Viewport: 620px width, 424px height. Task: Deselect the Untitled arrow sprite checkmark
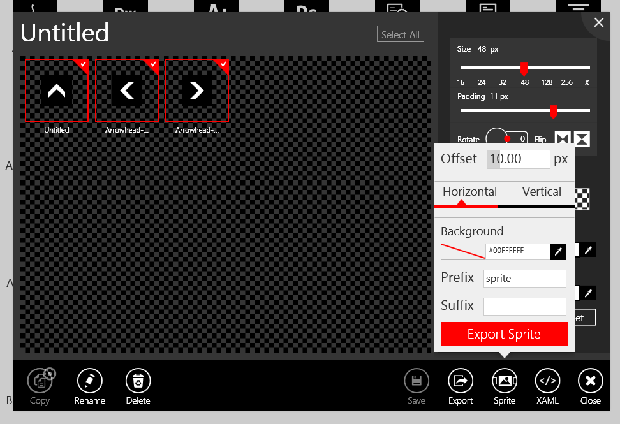pyautogui.click(x=83, y=64)
